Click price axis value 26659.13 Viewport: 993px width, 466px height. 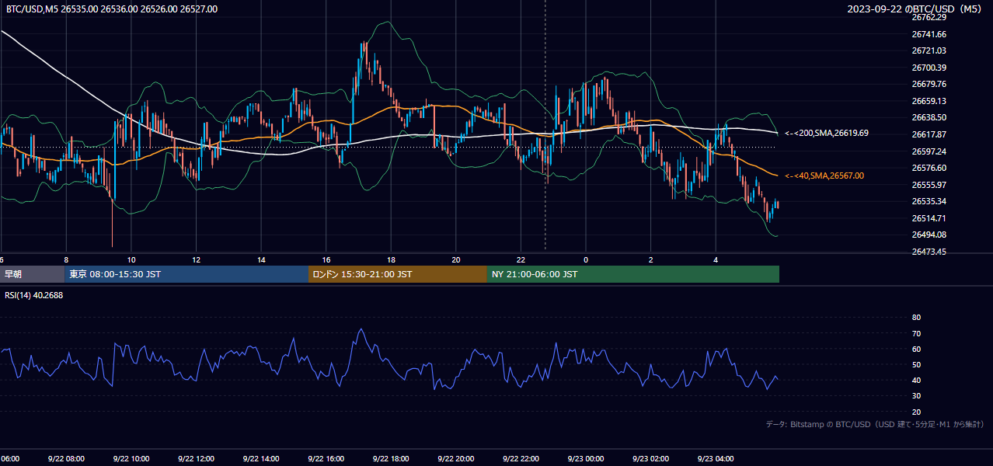929,101
